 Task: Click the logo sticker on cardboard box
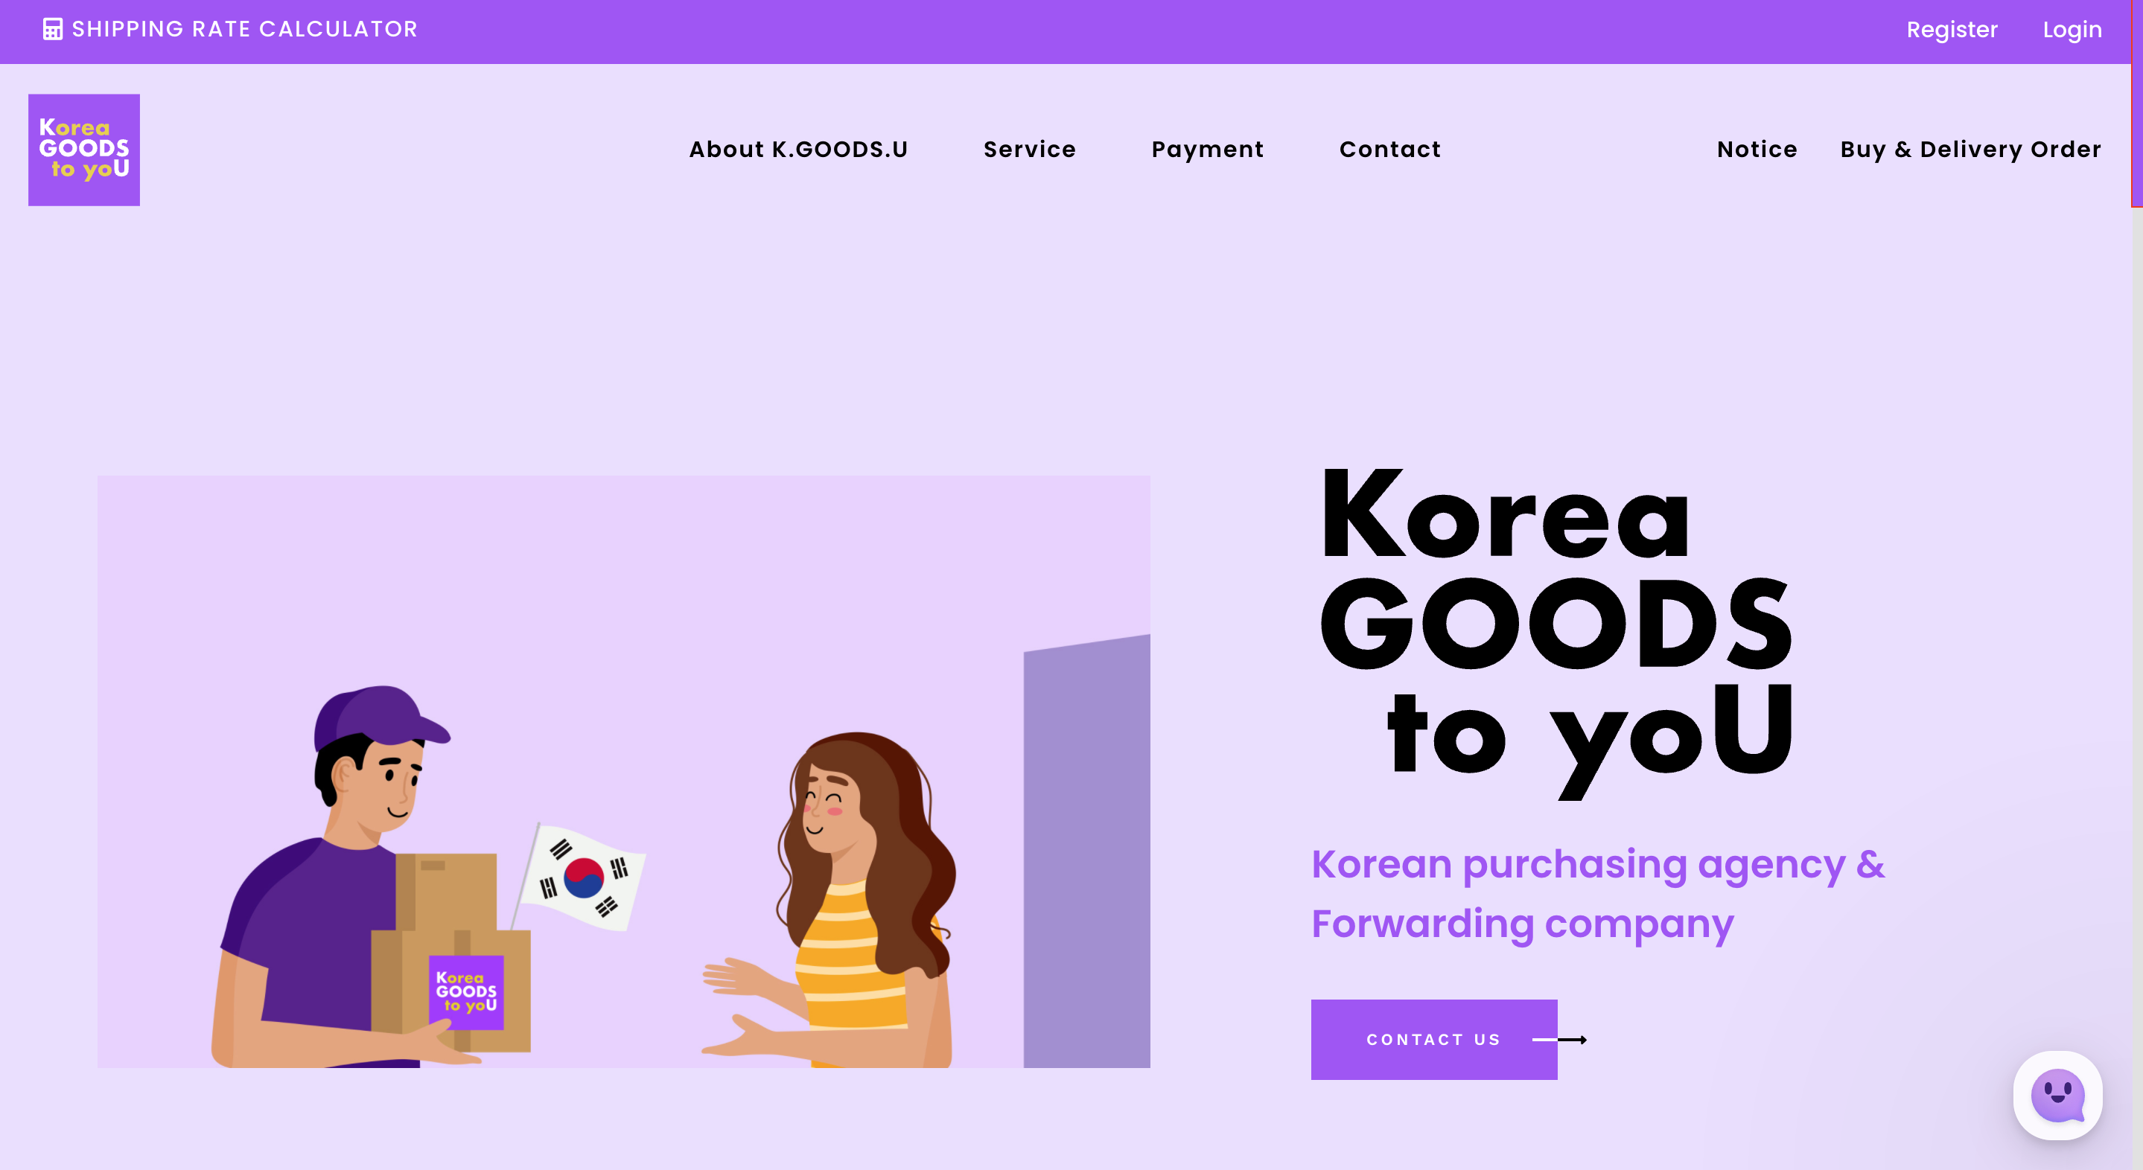[x=466, y=992]
